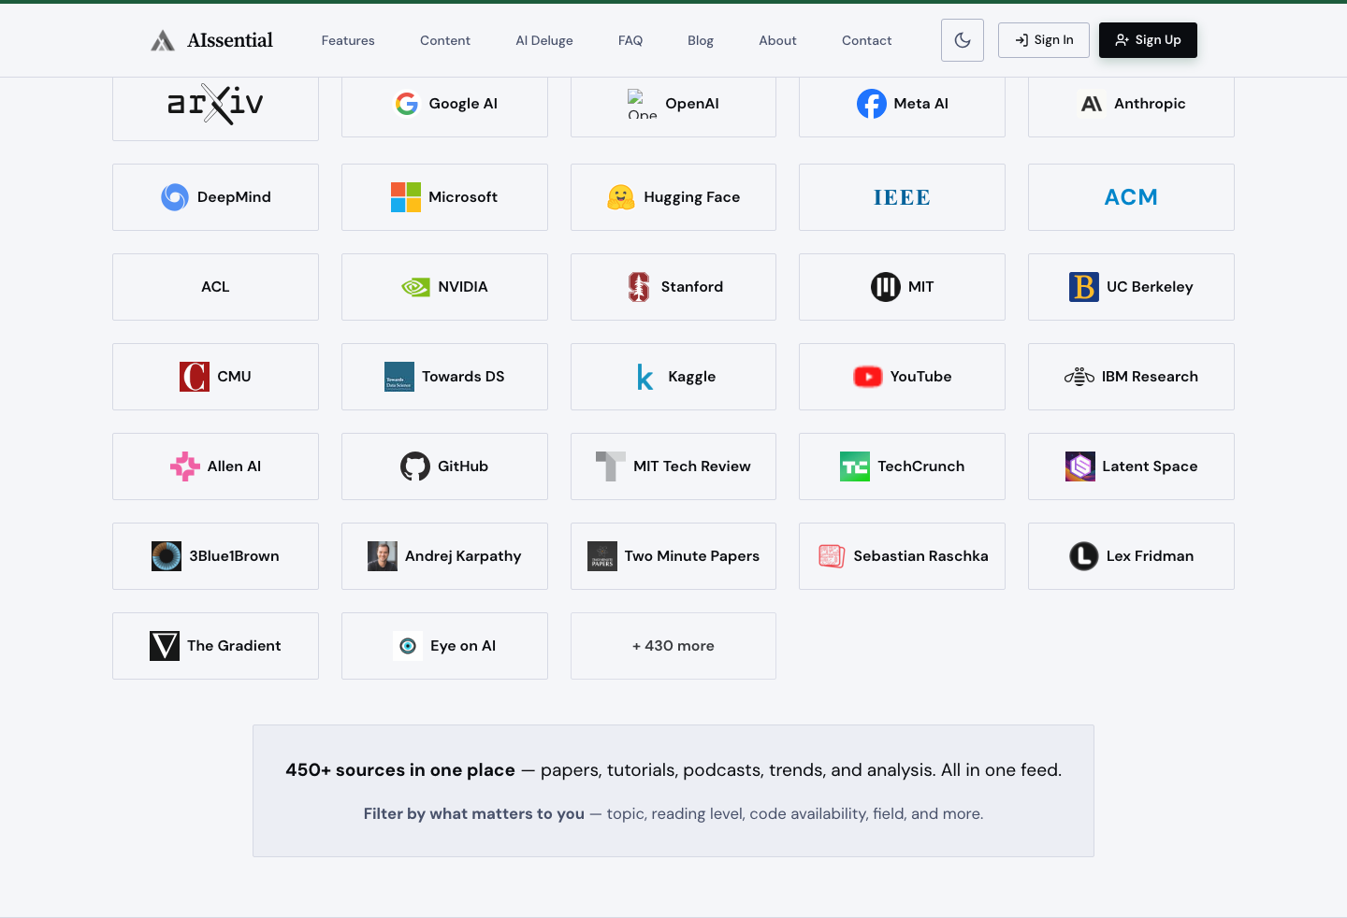The image size is (1347, 918).
Task: Open the FAQ nav item
Action: pyautogui.click(x=630, y=40)
